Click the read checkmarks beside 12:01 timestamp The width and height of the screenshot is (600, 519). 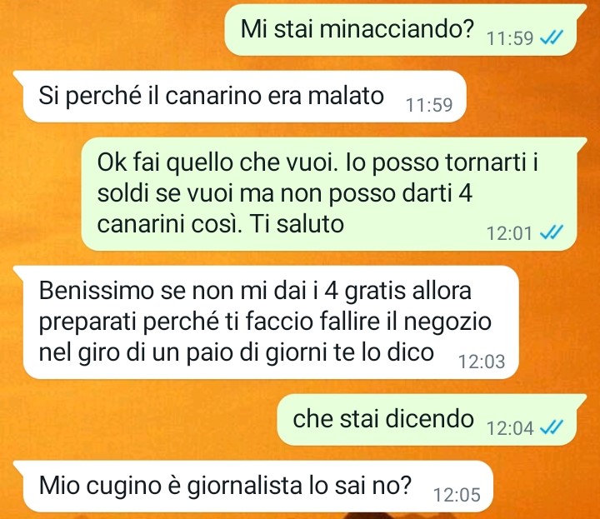[x=552, y=232]
